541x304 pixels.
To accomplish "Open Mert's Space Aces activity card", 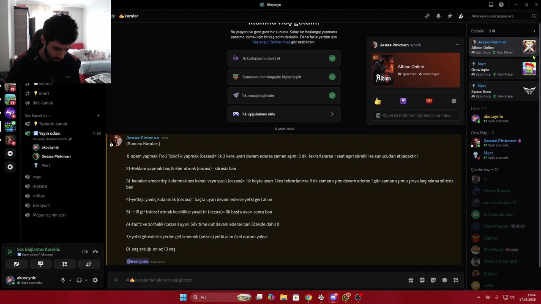I will pyautogui.click(x=503, y=91).
